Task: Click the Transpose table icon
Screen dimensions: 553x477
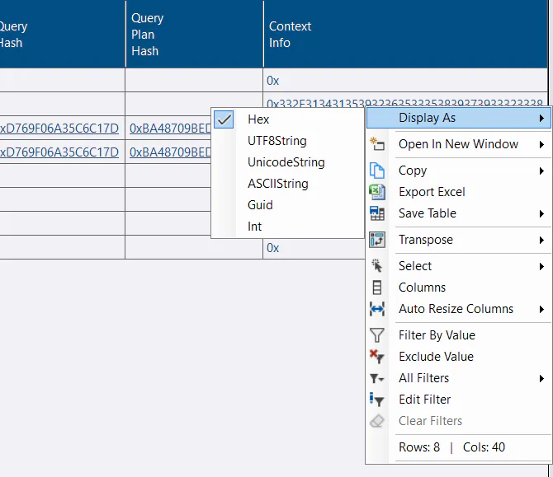Action: point(376,240)
